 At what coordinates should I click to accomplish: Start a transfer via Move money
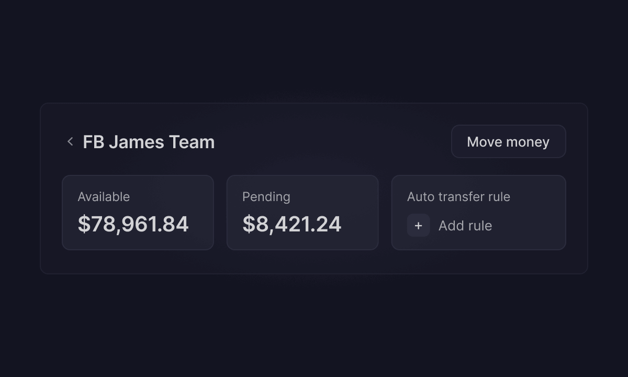pos(509,141)
